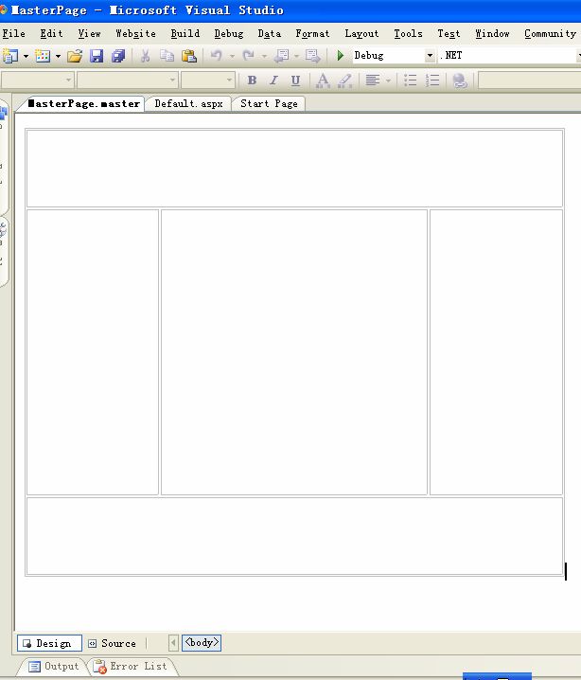Switch to the Default.aspx tab
Screen dimensions: 581x680
pyautogui.click(x=188, y=103)
